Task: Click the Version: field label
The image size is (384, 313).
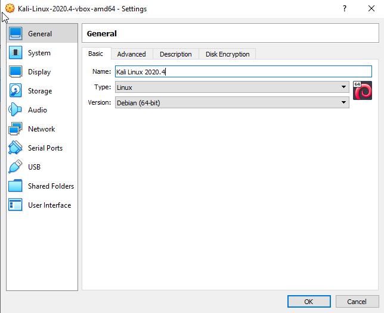Action: pos(100,102)
